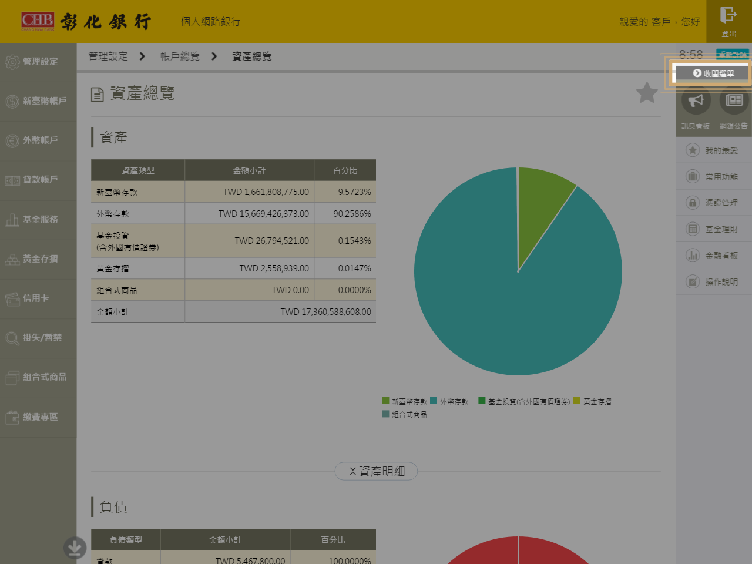
Task: Go to 信用卡 menu item
Action: click(39, 298)
